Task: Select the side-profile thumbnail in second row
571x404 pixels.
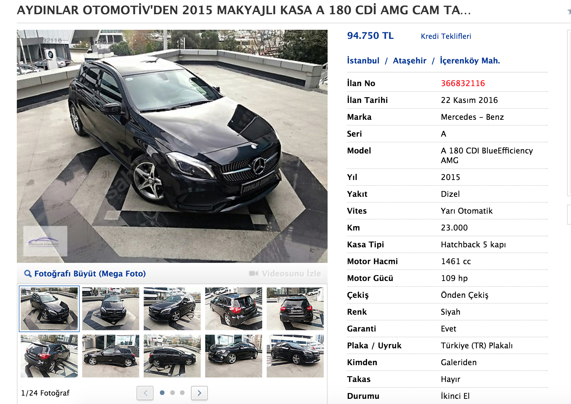Action: tap(111, 356)
